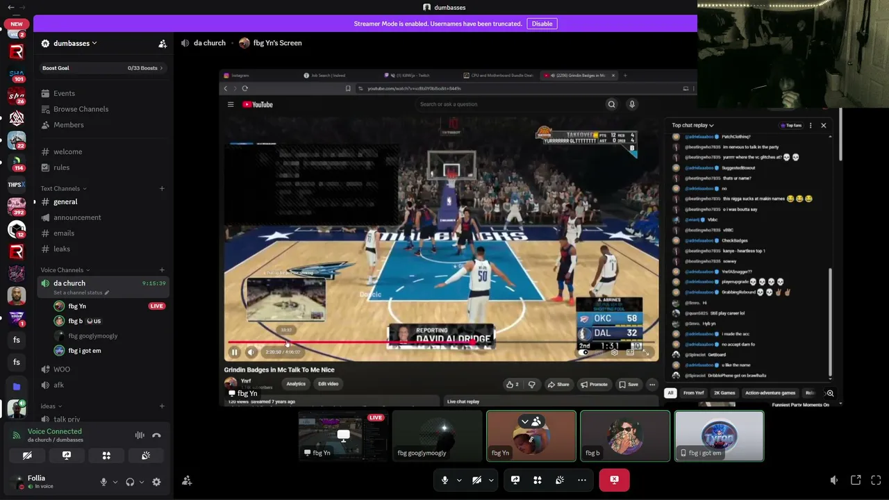Click the invite people icon beside dumbasses
The height and width of the screenshot is (500, 889).
[163, 43]
